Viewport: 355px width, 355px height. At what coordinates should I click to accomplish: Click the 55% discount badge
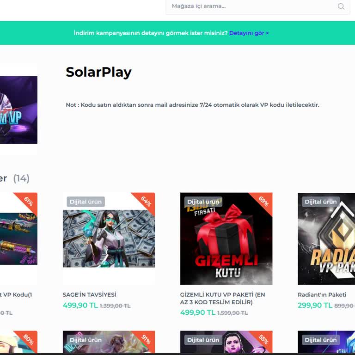263,339
